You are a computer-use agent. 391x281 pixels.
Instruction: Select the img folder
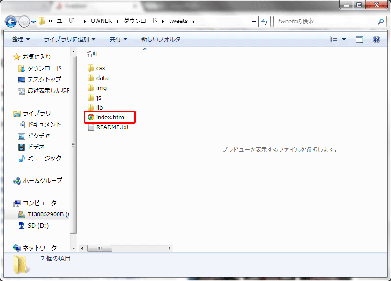pyautogui.click(x=102, y=88)
